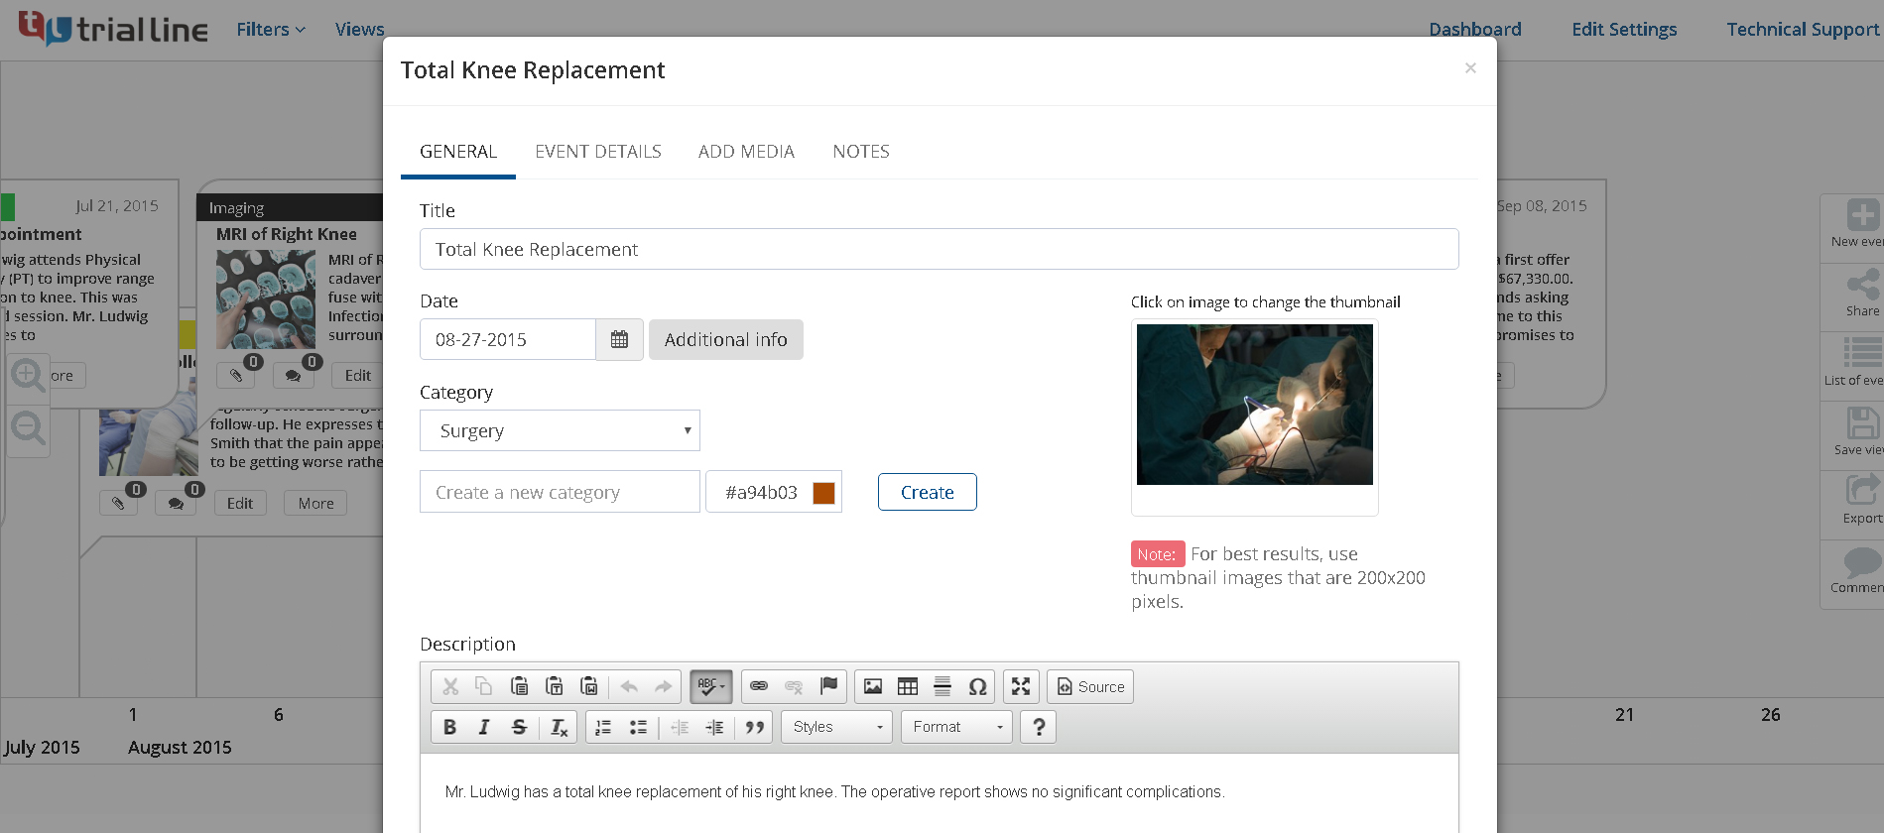
Task: Choose Paste as plain text icon
Action: (x=555, y=686)
